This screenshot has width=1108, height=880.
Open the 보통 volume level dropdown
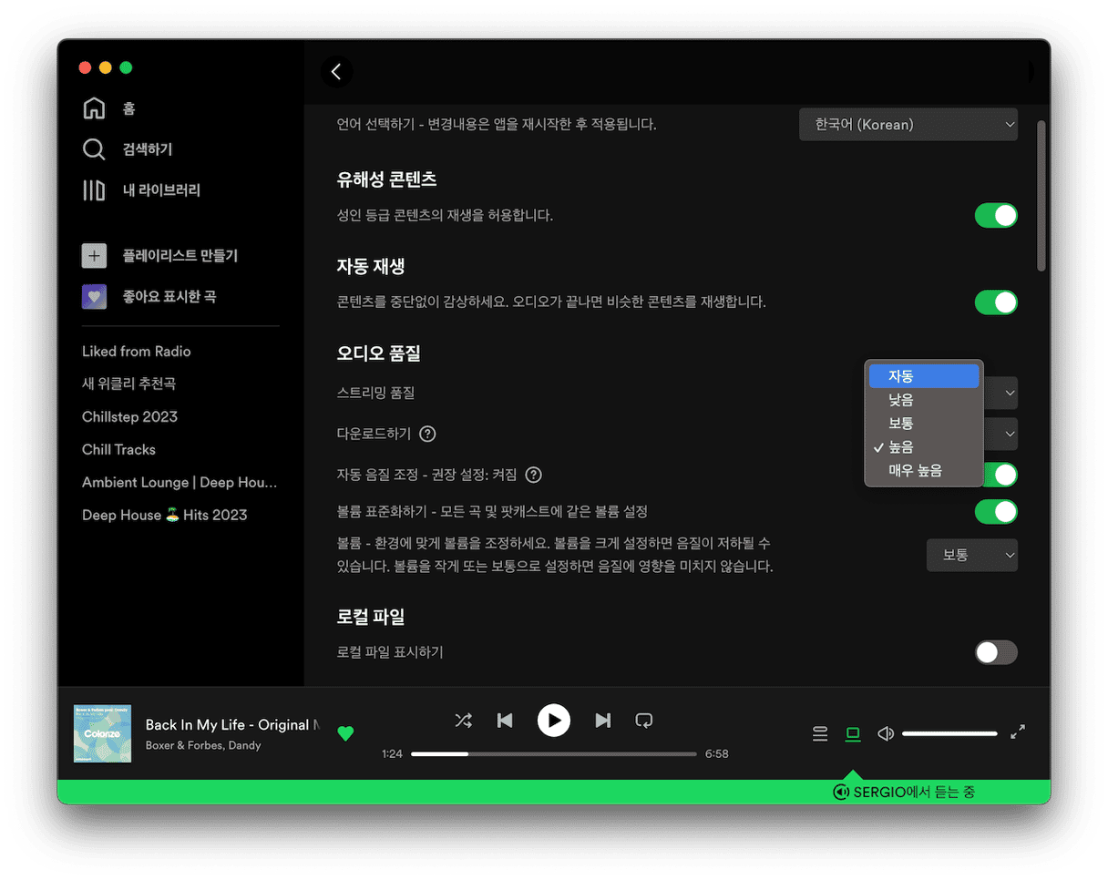coord(971,555)
